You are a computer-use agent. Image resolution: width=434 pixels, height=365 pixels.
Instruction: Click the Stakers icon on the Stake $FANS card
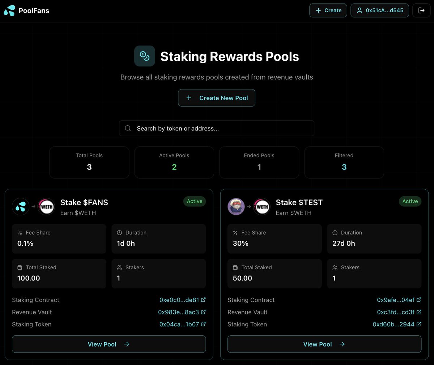coord(119,267)
